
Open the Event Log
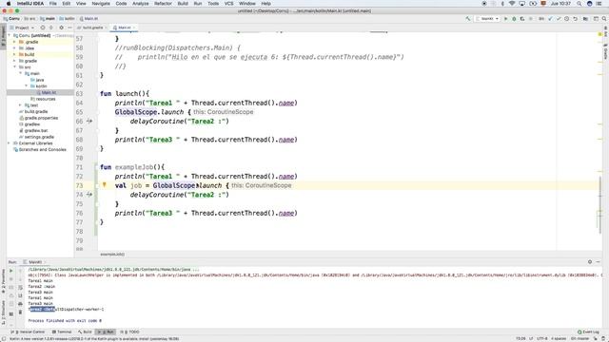pyautogui.click(x=588, y=332)
